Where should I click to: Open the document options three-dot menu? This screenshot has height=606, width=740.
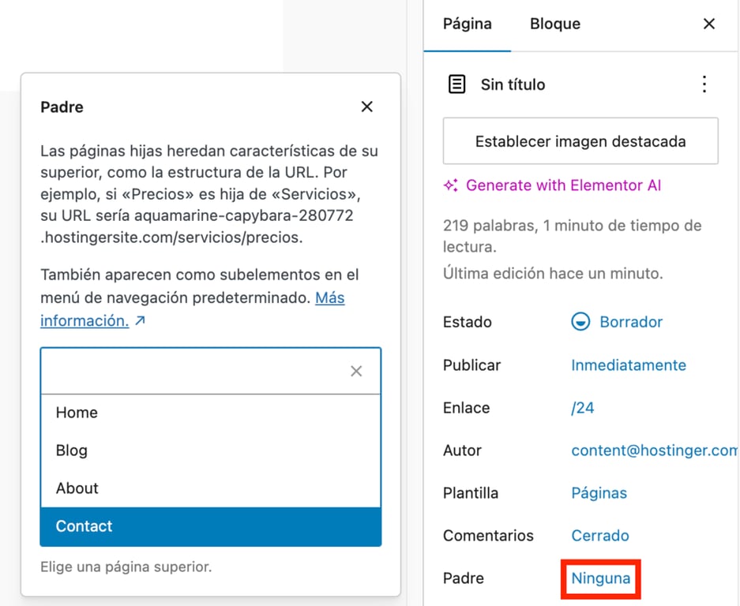coord(704,84)
